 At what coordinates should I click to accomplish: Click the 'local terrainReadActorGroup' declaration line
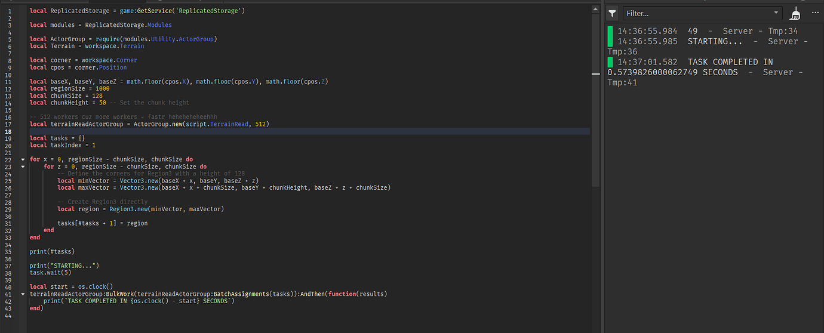(149, 124)
